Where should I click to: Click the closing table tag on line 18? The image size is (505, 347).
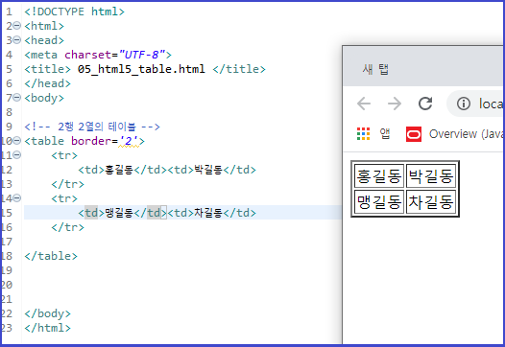point(51,256)
